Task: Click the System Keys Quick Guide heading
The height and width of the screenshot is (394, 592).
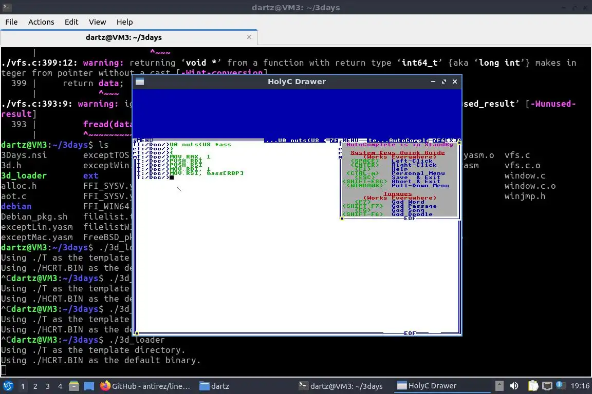Action: 398,153
